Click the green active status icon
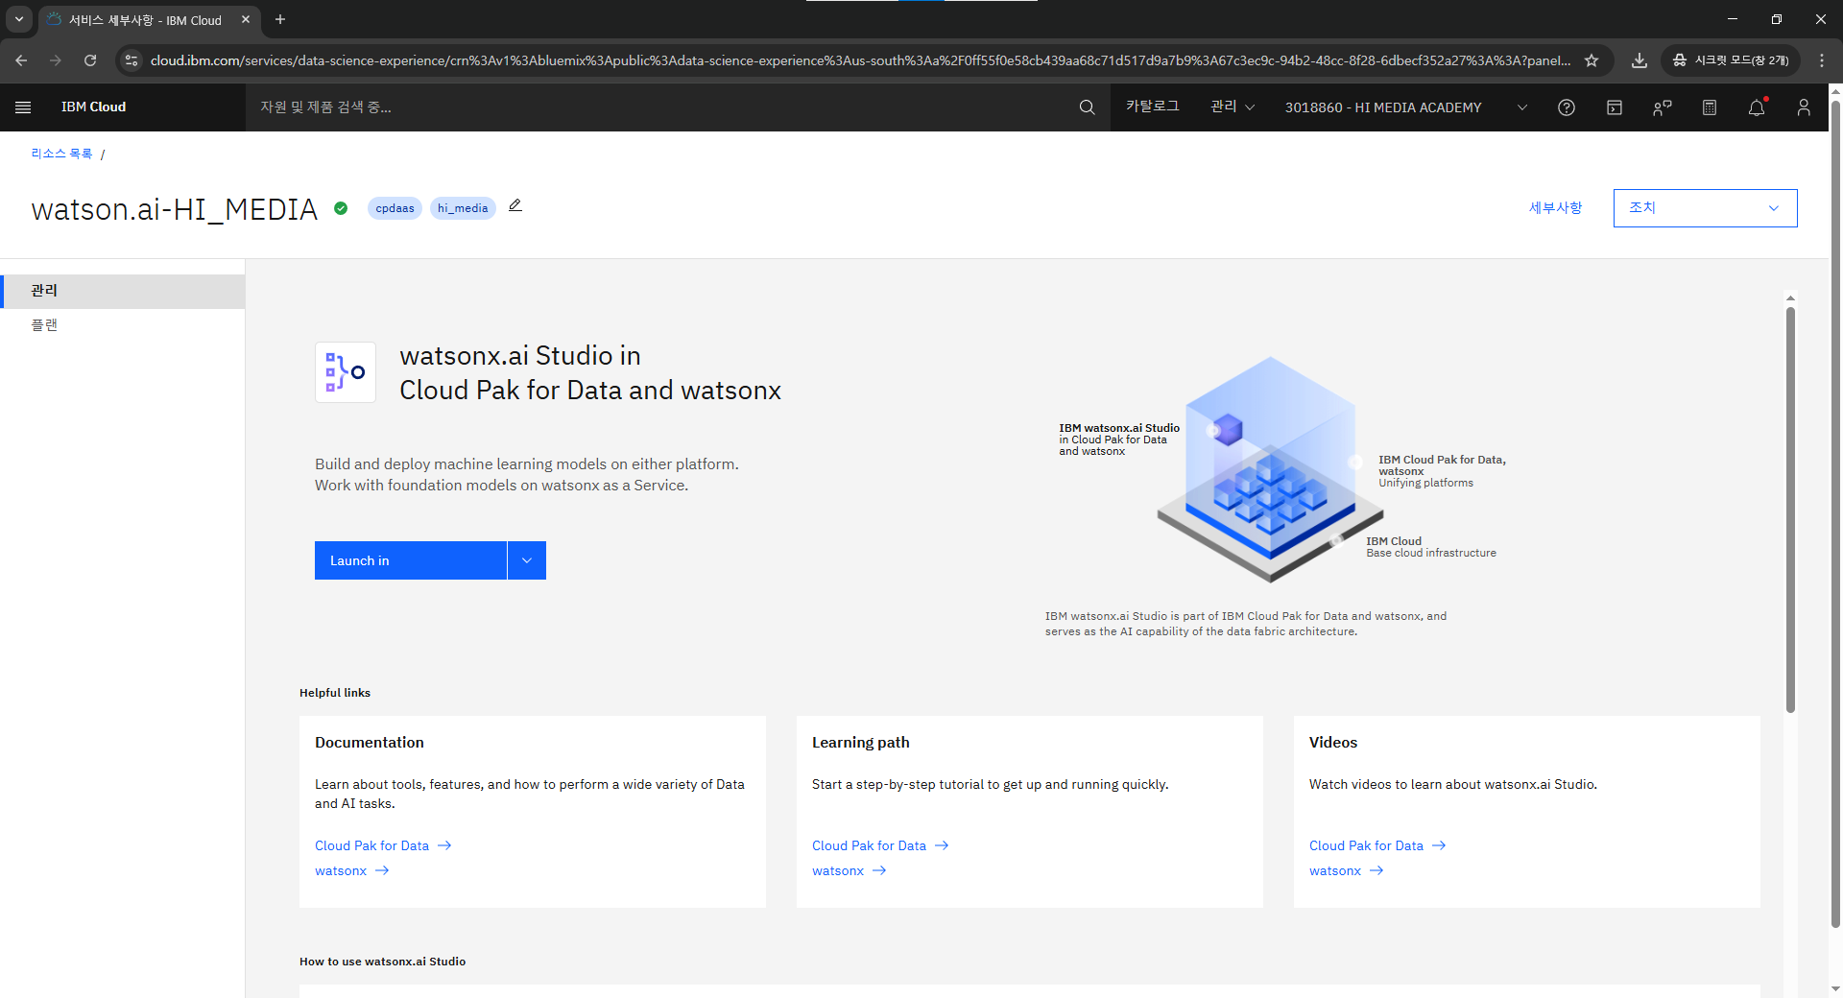 [x=341, y=208]
